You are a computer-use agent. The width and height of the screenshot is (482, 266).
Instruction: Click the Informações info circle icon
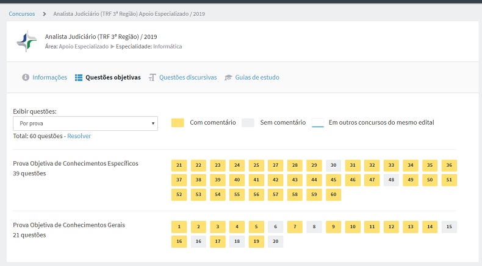pyautogui.click(x=26, y=77)
